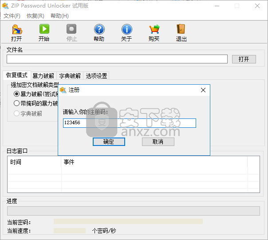
Task: Click the 购买 shopping cart icon
Action: coord(154,29)
